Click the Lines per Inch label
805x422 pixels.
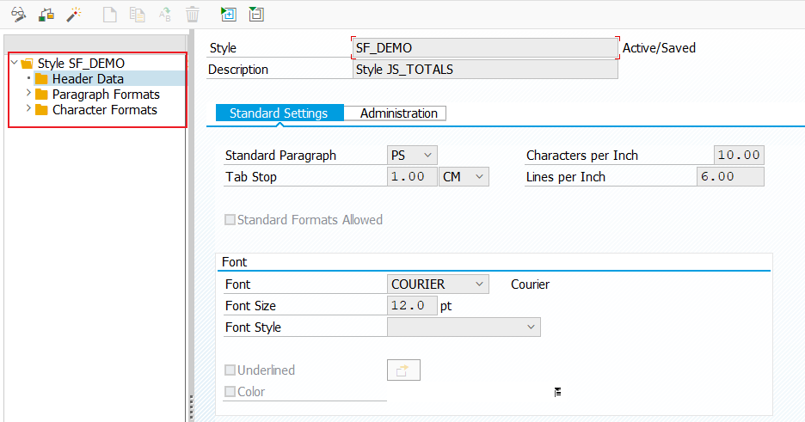coord(566,177)
